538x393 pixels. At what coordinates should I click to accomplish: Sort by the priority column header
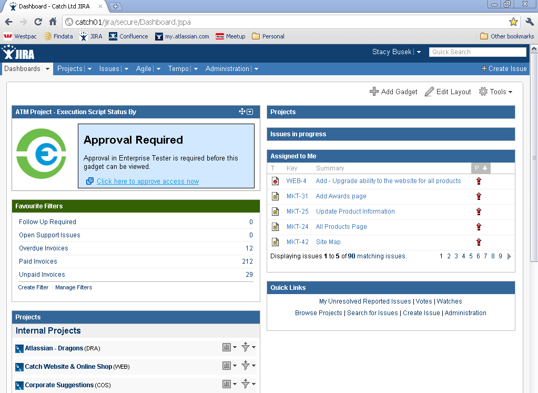tap(480, 168)
